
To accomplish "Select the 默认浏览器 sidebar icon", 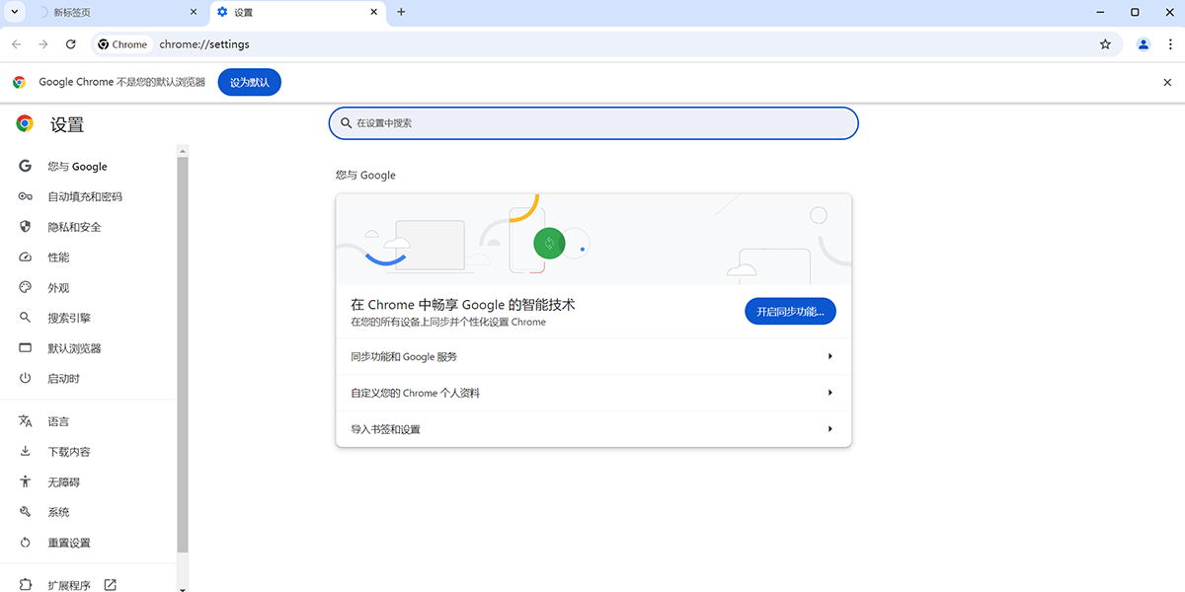I will click(25, 347).
